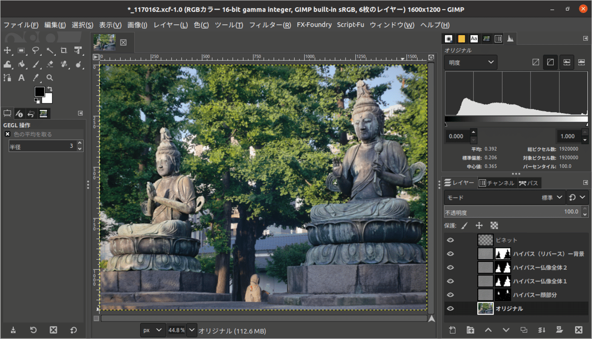592x339 pixels.
Task: Swap foreground and background colors
Action: pyautogui.click(x=49, y=89)
